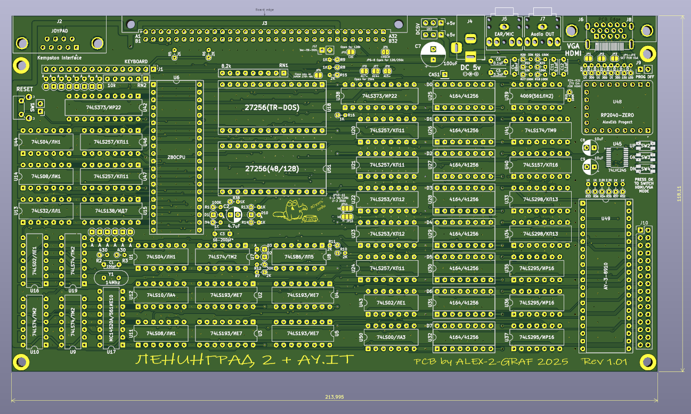Click the RP2040-ZERO module U48
This screenshot has width=691, height=414.
point(617,107)
